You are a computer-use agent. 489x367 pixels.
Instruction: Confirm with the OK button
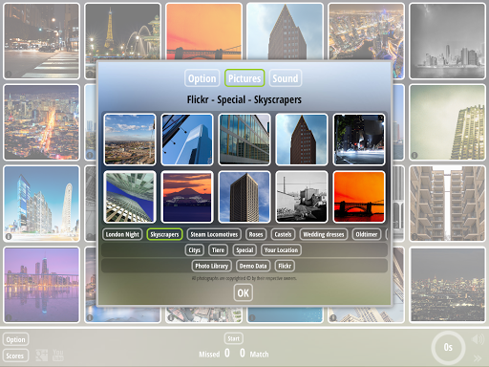tap(244, 292)
